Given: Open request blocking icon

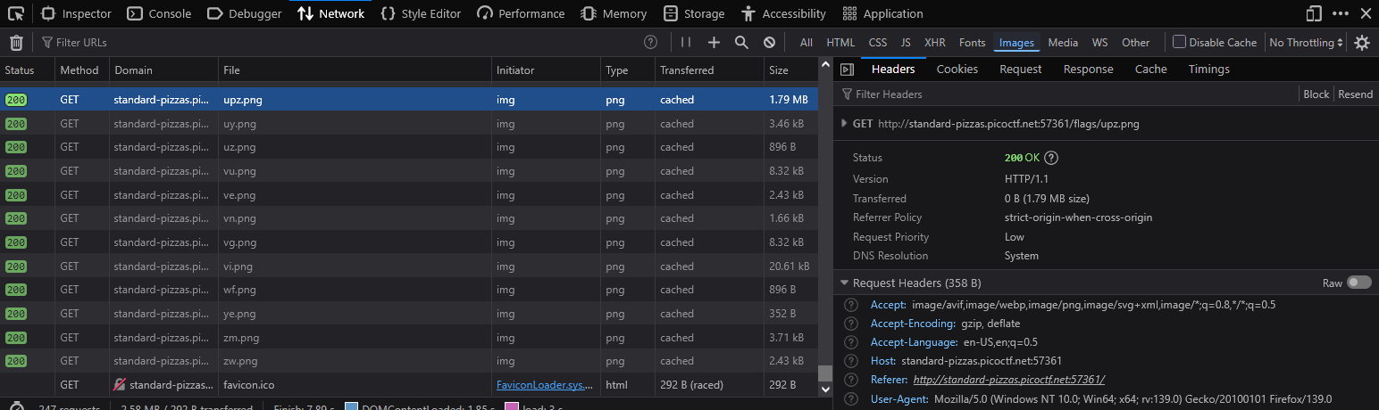Looking at the screenshot, I should click(769, 43).
